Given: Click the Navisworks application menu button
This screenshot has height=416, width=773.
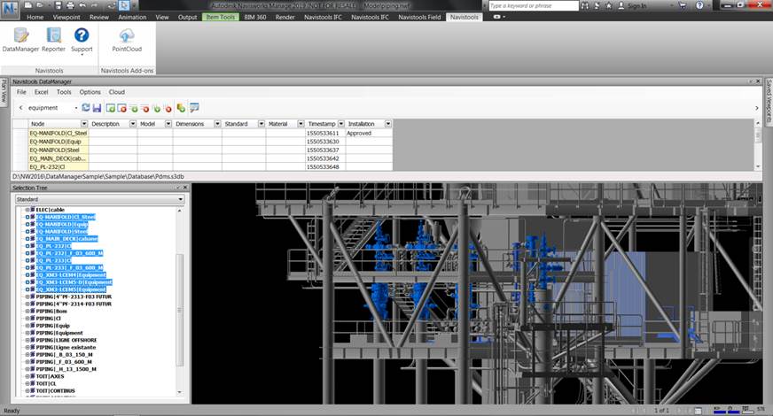Looking at the screenshot, I should (x=9, y=8).
